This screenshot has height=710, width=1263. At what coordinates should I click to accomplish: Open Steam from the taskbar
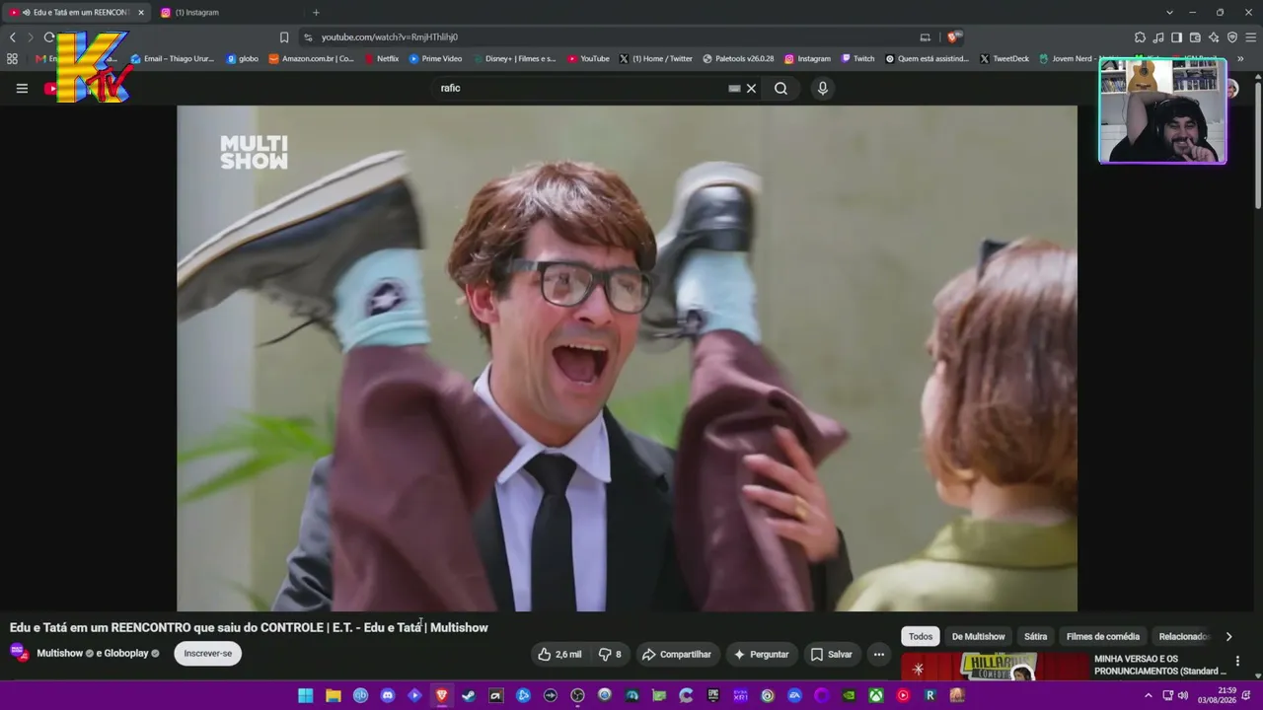[x=469, y=695]
